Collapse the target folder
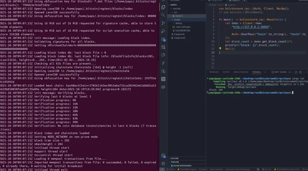 pos(187,19)
